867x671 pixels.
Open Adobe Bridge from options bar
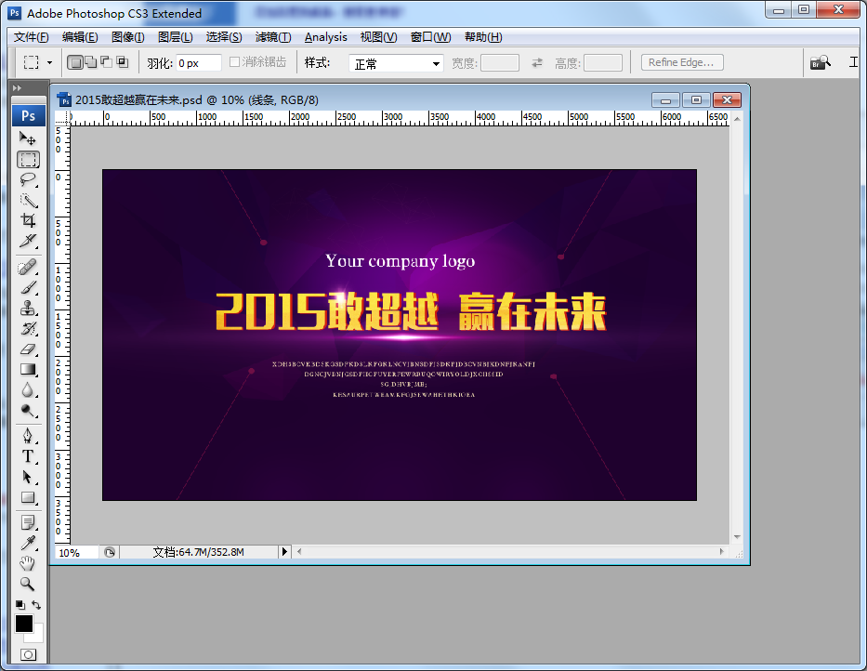point(820,62)
